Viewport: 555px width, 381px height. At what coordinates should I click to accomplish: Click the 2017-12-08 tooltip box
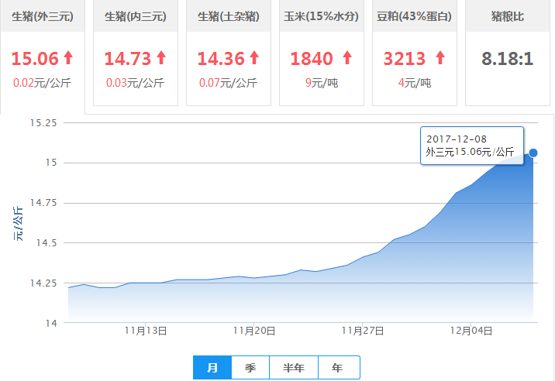click(472, 146)
